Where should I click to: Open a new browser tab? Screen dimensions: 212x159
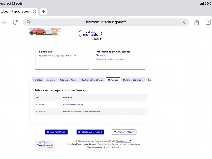[43, 11]
